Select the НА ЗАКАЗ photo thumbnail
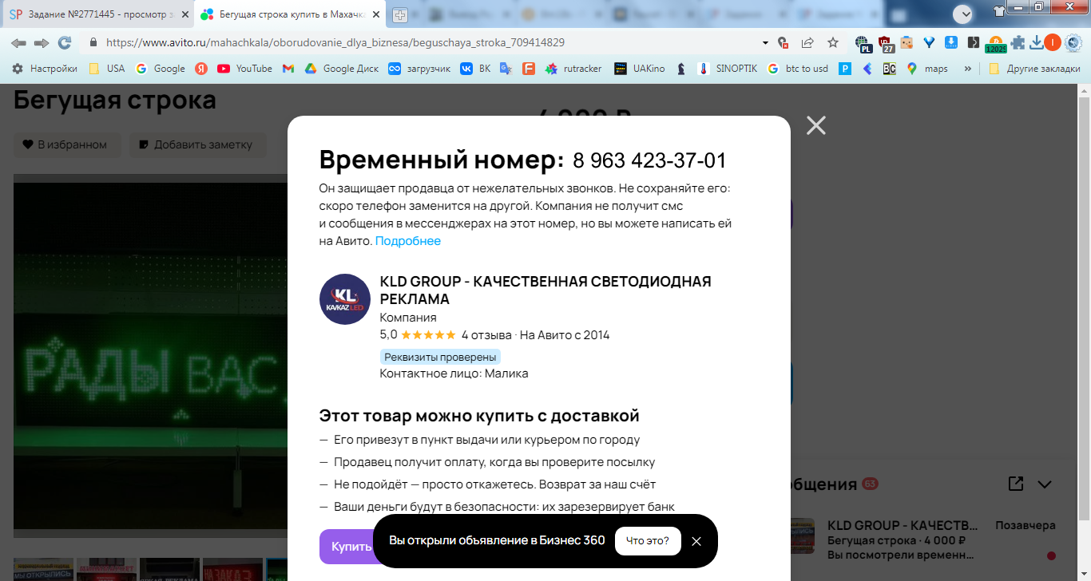Viewport: 1091px width, 581px height. [232, 569]
